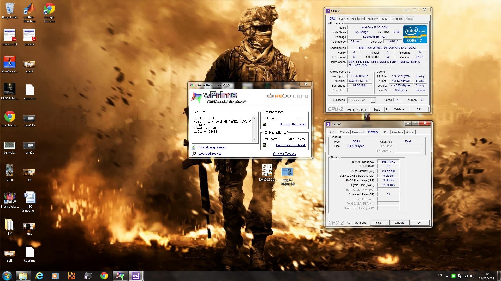
Task: Click the taskbar clock 12:09
Action: [486, 274]
